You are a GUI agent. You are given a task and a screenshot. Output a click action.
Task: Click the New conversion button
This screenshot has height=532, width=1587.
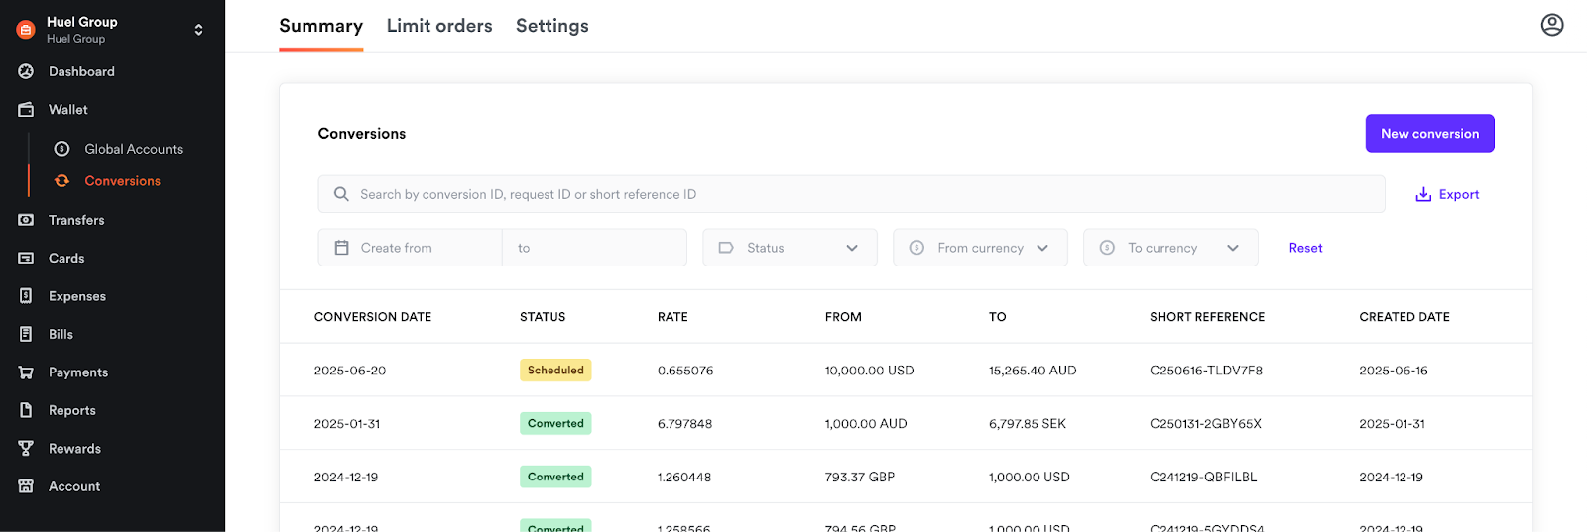tap(1429, 134)
